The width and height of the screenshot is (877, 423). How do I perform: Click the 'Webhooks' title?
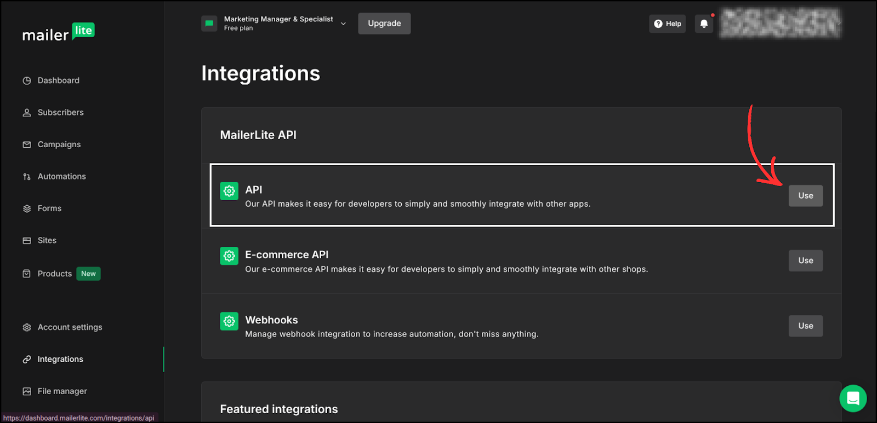pyautogui.click(x=272, y=320)
